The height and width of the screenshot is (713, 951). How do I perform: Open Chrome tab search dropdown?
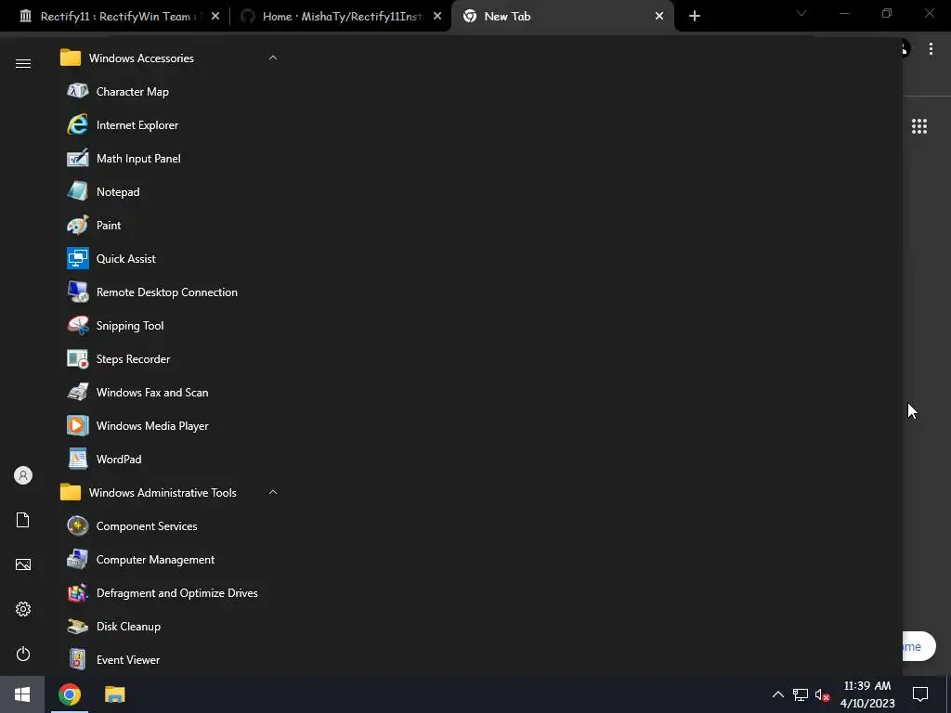(801, 13)
